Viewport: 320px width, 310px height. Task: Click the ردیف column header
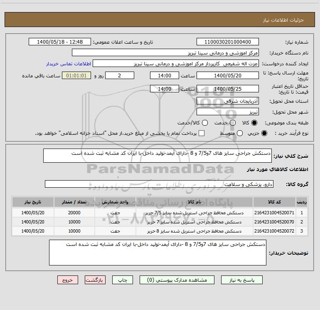click(x=302, y=202)
